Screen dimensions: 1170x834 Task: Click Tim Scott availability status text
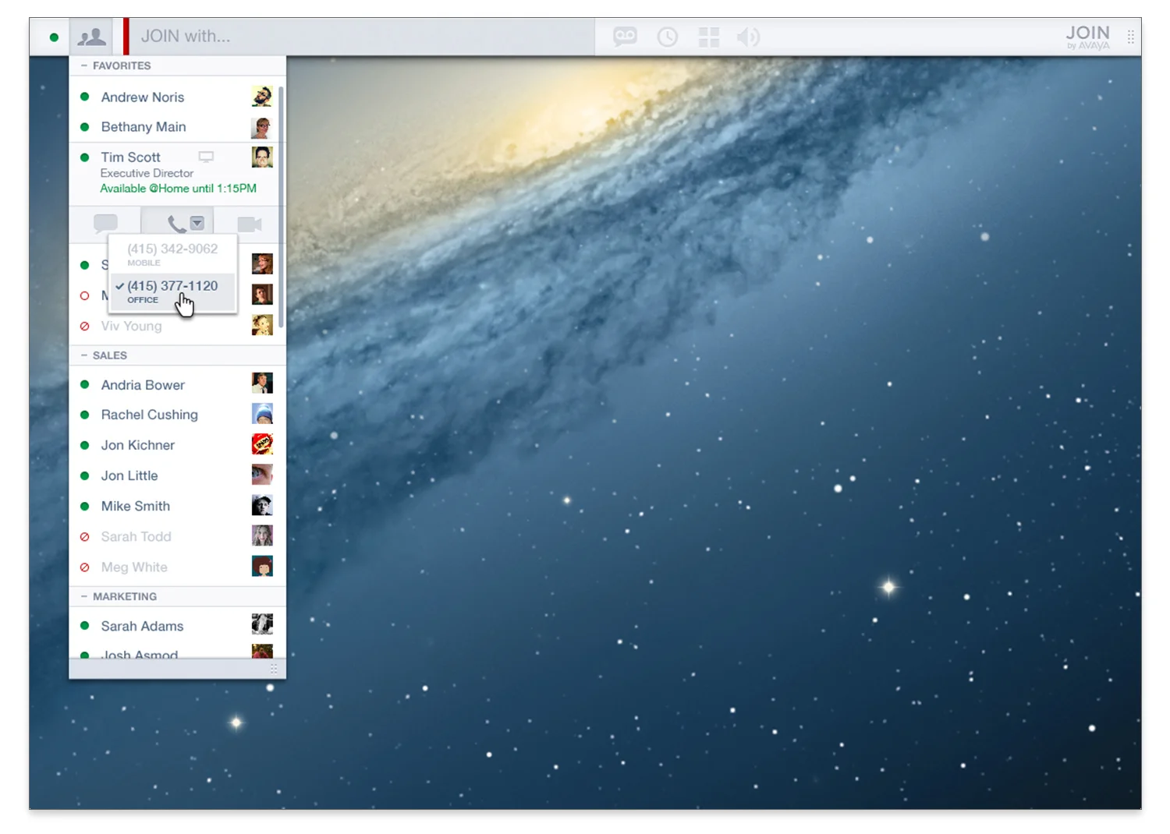[x=178, y=189]
